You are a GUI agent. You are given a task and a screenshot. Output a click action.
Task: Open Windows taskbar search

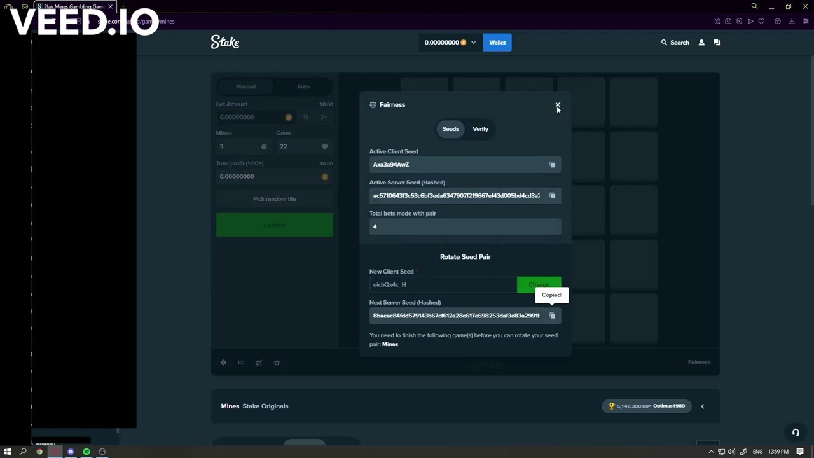pyautogui.click(x=23, y=452)
